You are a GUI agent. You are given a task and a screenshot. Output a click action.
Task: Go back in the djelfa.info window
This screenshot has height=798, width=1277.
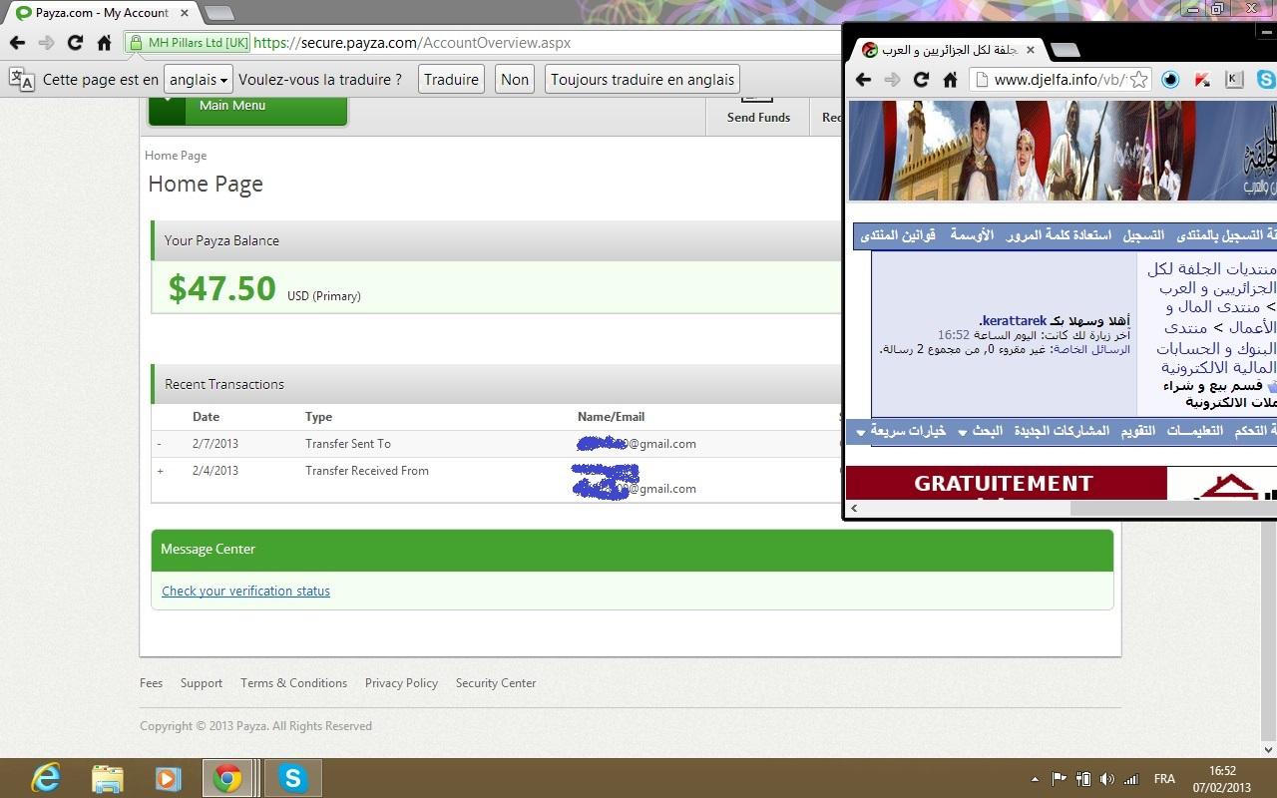pyautogui.click(x=864, y=80)
